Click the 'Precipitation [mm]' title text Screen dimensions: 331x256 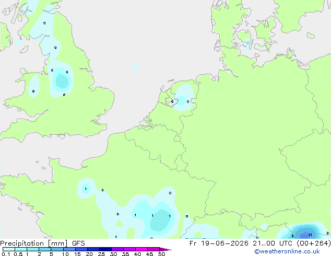(x=34, y=243)
